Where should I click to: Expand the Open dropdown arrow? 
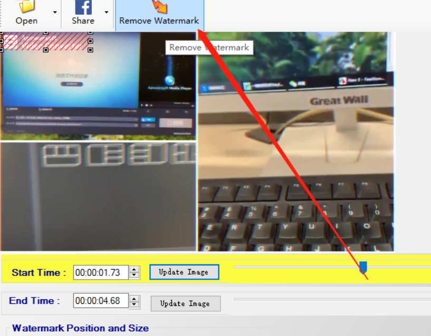(x=55, y=12)
